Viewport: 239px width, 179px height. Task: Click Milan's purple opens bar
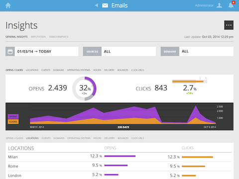(120, 156)
